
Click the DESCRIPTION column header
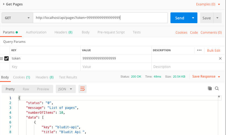coord(162,50)
